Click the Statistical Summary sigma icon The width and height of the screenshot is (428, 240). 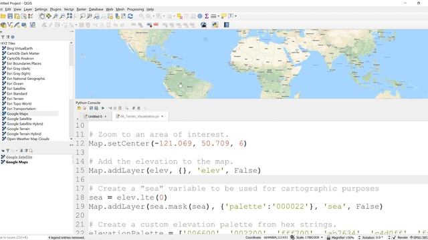coord(207,16)
